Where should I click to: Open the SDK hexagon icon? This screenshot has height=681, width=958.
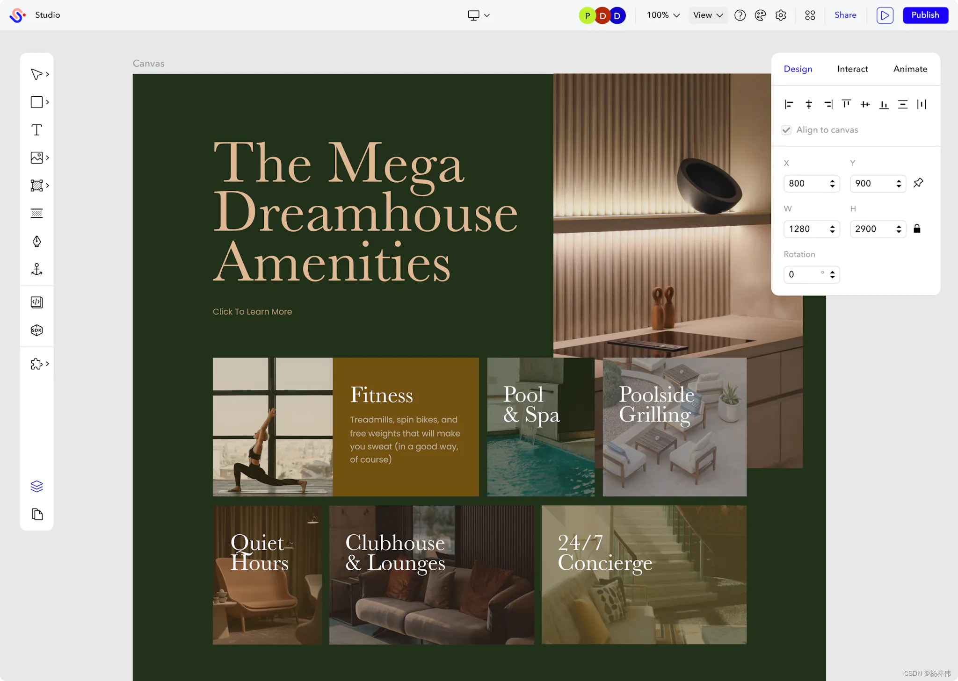click(36, 330)
